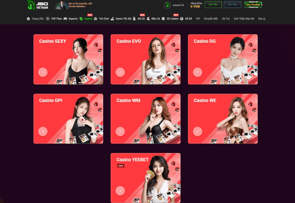This screenshot has width=295, height=203.
Task: Open the Khuyến Mãi promotions page
Action: pos(211,18)
